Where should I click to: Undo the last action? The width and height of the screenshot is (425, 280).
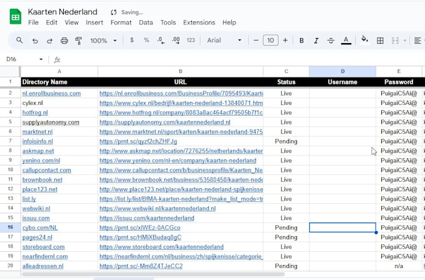35,41
